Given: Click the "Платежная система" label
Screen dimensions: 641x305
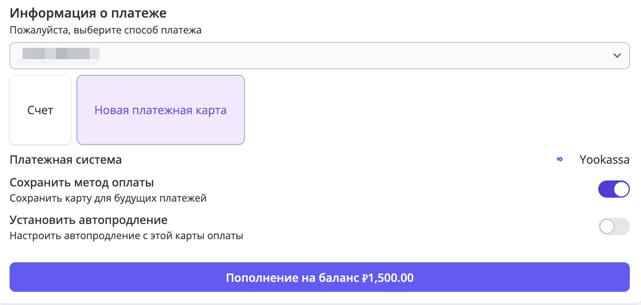Looking at the screenshot, I should click(66, 160).
